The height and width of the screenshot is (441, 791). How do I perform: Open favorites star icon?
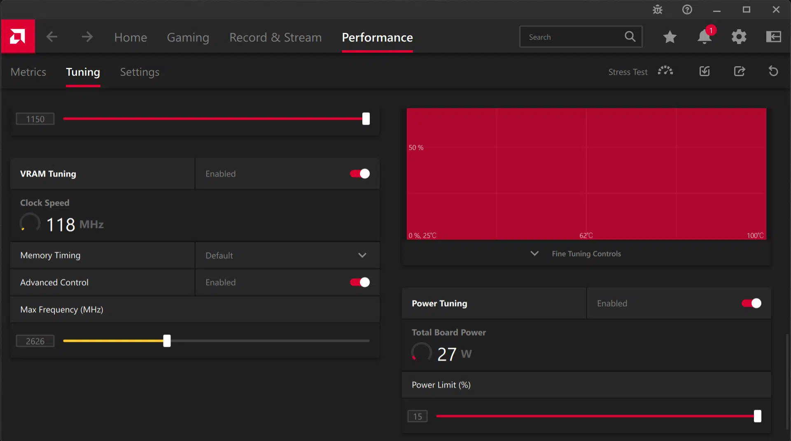pos(670,37)
